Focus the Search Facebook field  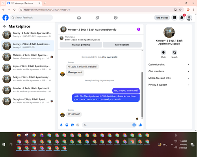coord(32,18)
